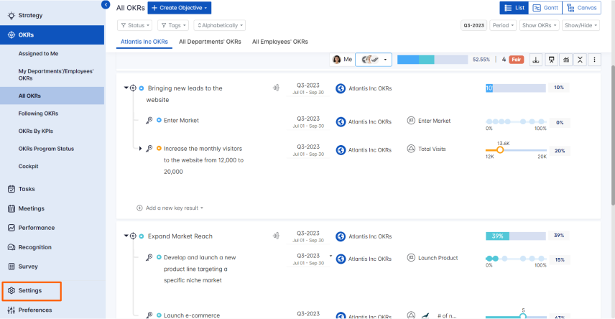Select All OKRs in sidebar
This screenshot has height=319, width=615.
(x=52, y=96)
